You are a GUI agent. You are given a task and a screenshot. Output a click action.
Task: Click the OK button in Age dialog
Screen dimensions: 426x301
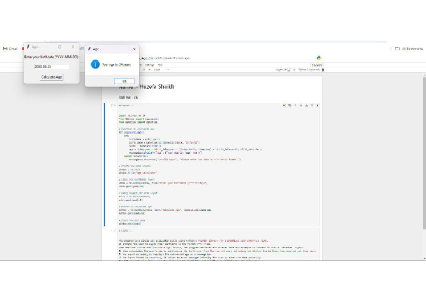(x=124, y=81)
